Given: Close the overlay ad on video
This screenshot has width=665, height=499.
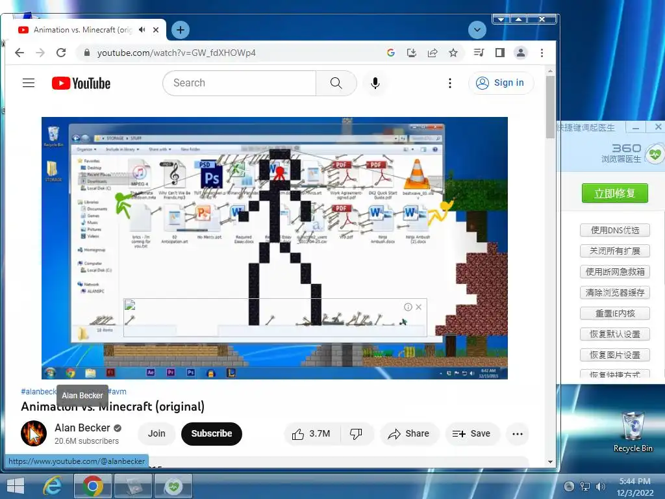Looking at the screenshot, I should pos(419,307).
